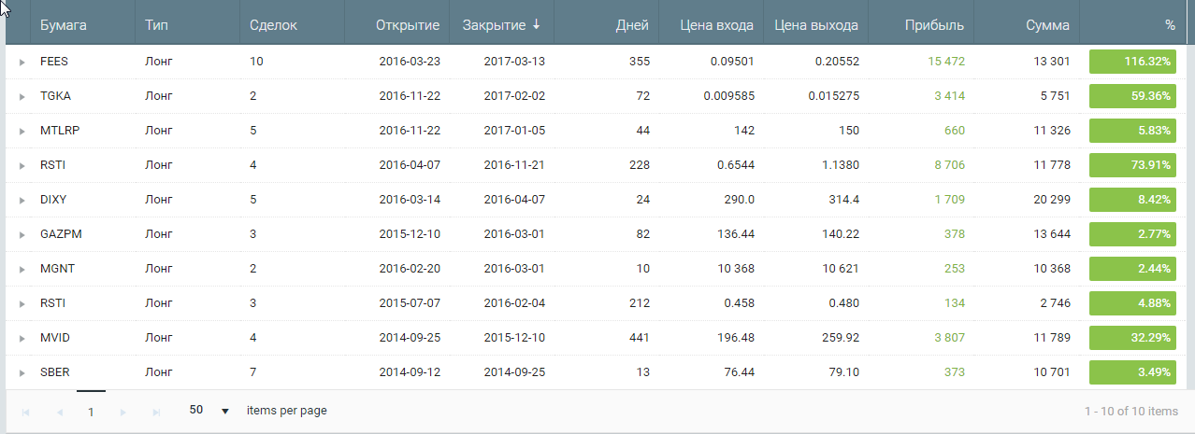
Task: Select the SBER ticker cell
Action: point(55,372)
